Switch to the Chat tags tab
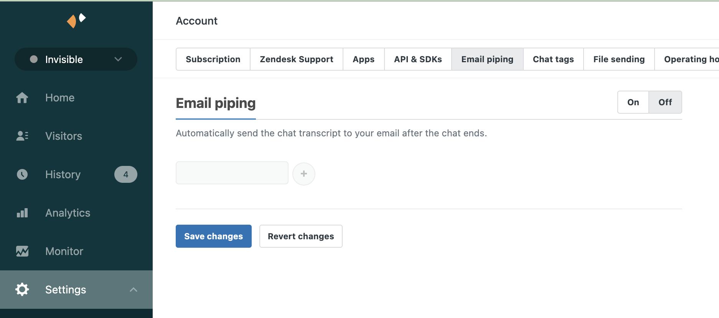719x318 pixels. pyautogui.click(x=553, y=59)
